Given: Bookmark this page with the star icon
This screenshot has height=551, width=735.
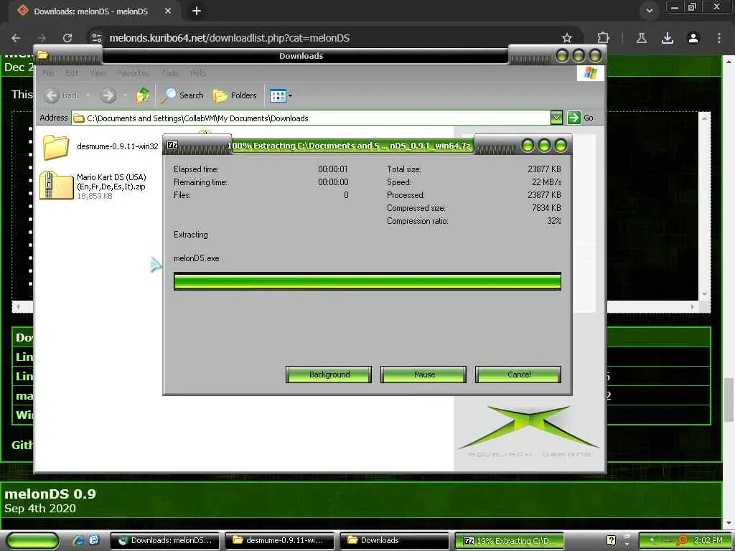Looking at the screenshot, I should pyautogui.click(x=567, y=38).
